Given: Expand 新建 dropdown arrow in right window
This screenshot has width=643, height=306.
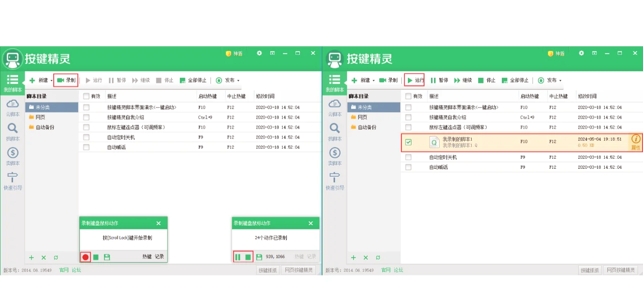Looking at the screenshot, I should click(x=373, y=81).
